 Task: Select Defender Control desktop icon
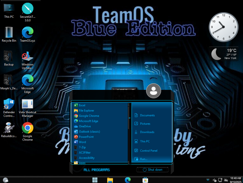point(9,108)
